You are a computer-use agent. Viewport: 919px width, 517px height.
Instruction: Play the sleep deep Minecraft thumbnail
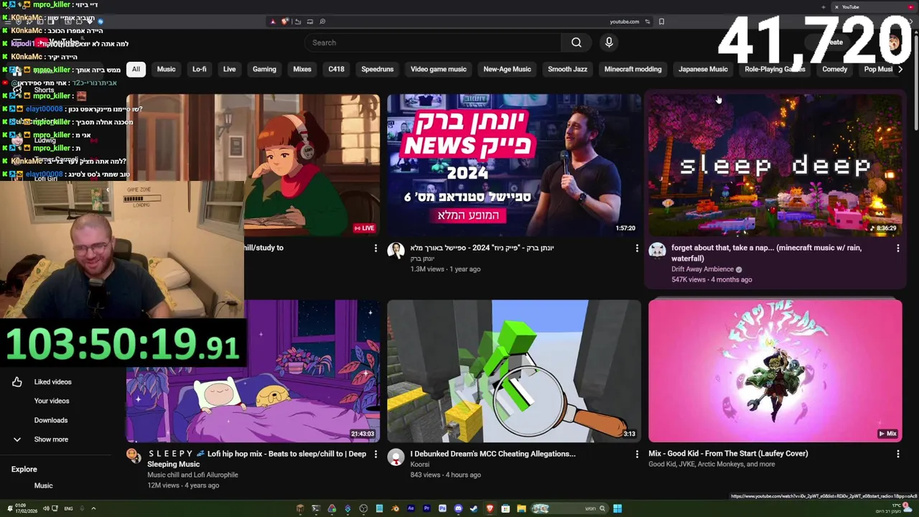click(x=775, y=165)
